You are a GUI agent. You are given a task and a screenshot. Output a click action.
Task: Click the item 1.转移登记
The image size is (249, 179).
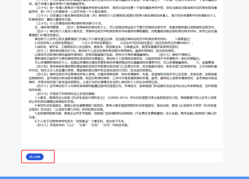pyautogui.click(x=183, y=39)
